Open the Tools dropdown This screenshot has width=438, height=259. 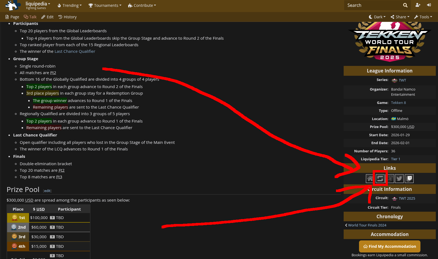click(423, 17)
